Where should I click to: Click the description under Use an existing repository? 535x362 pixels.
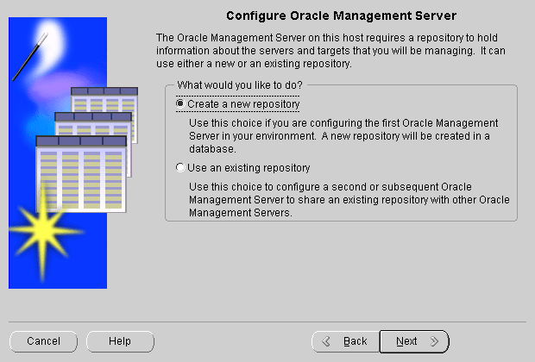click(x=349, y=200)
